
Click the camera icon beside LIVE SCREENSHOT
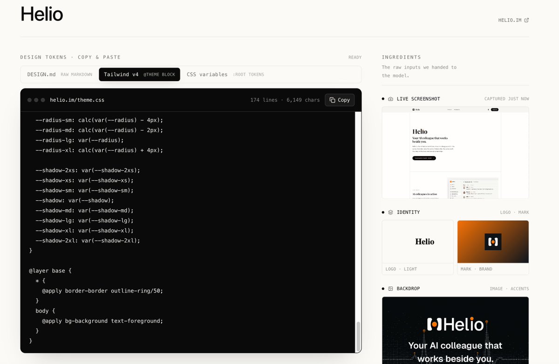point(390,99)
